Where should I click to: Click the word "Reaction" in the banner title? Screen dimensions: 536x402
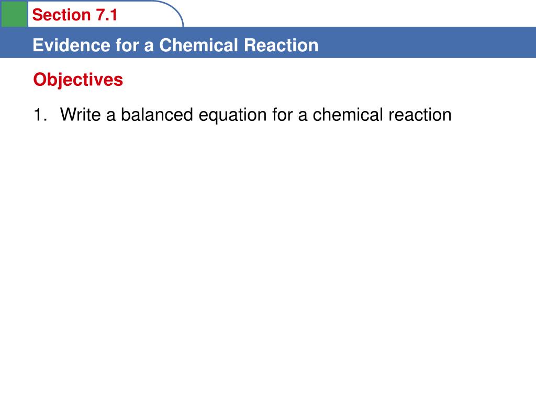point(281,45)
